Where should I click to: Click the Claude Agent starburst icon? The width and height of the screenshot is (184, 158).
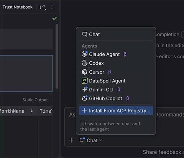pyautogui.click(x=85, y=54)
